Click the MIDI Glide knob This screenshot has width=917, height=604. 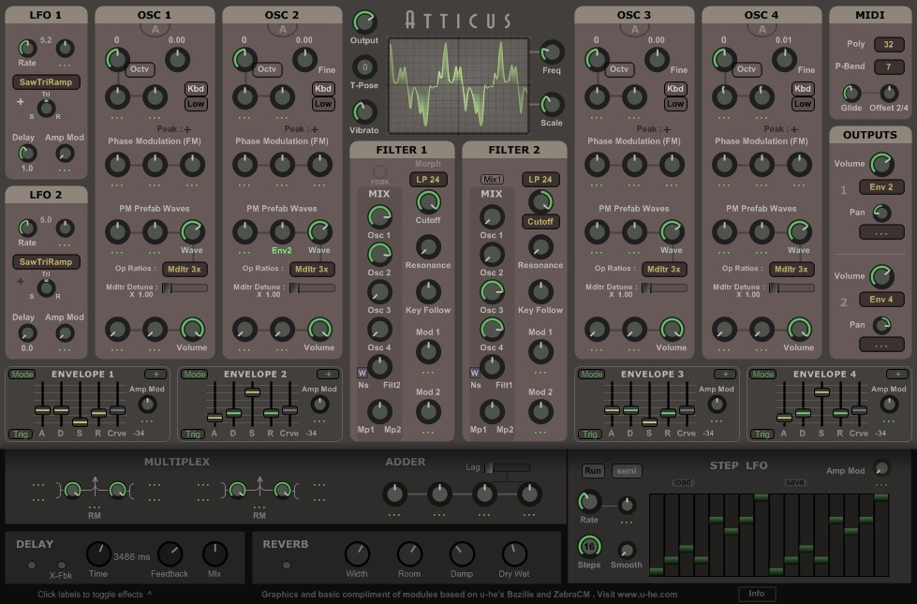[x=850, y=93]
